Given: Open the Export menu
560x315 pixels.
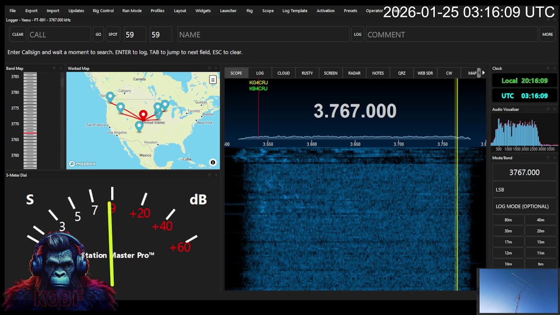Looking at the screenshot, I should (x=31, y=11).
